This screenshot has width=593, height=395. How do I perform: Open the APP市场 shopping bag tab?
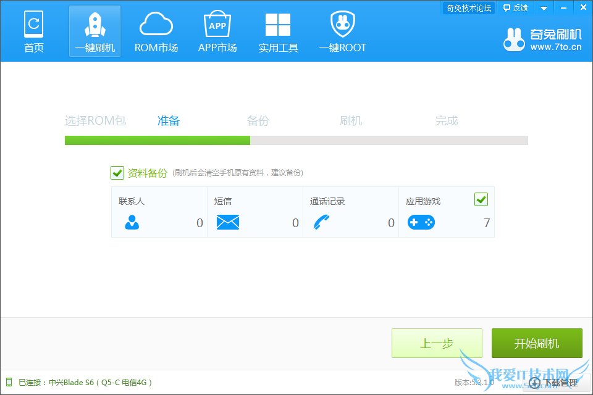point(217,32)
